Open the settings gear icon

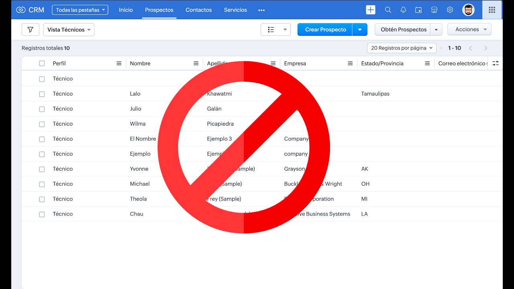(x=450, y=10)
